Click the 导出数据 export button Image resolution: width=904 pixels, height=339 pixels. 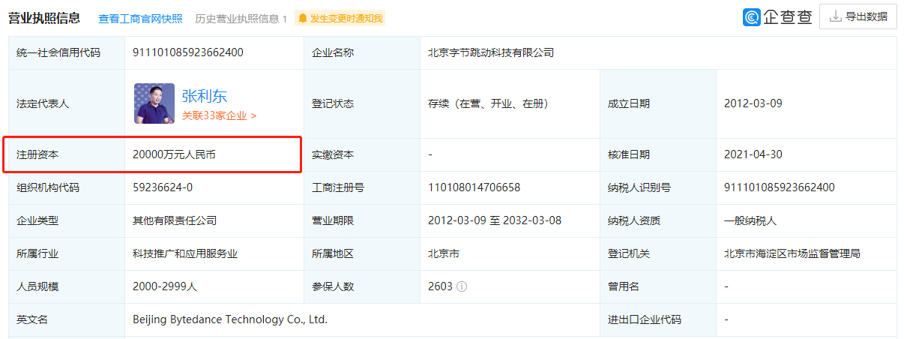[858, 16]
